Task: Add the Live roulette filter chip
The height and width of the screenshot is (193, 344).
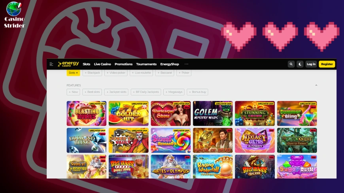Action: tap(141, 72)
